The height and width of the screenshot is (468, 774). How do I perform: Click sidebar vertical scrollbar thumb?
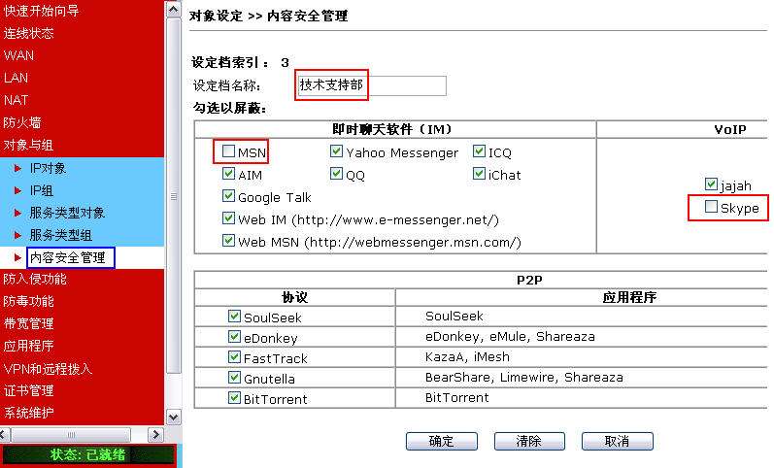tap(173, 196)
